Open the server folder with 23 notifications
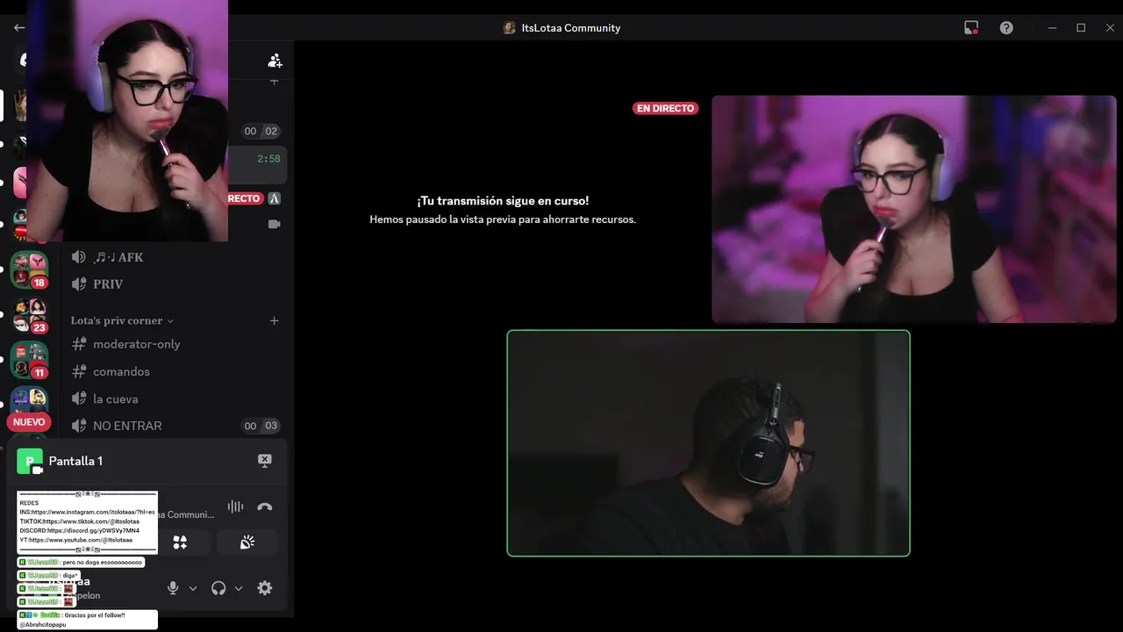Screen dimensions: 1123x632 pyautogui.click(x=29, y=315)
